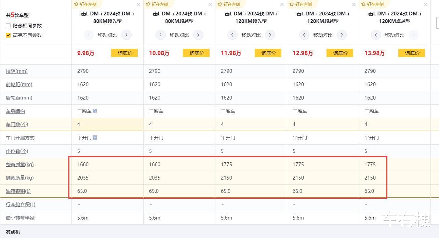Move 80KM超越型 column right

click(198, 35)
